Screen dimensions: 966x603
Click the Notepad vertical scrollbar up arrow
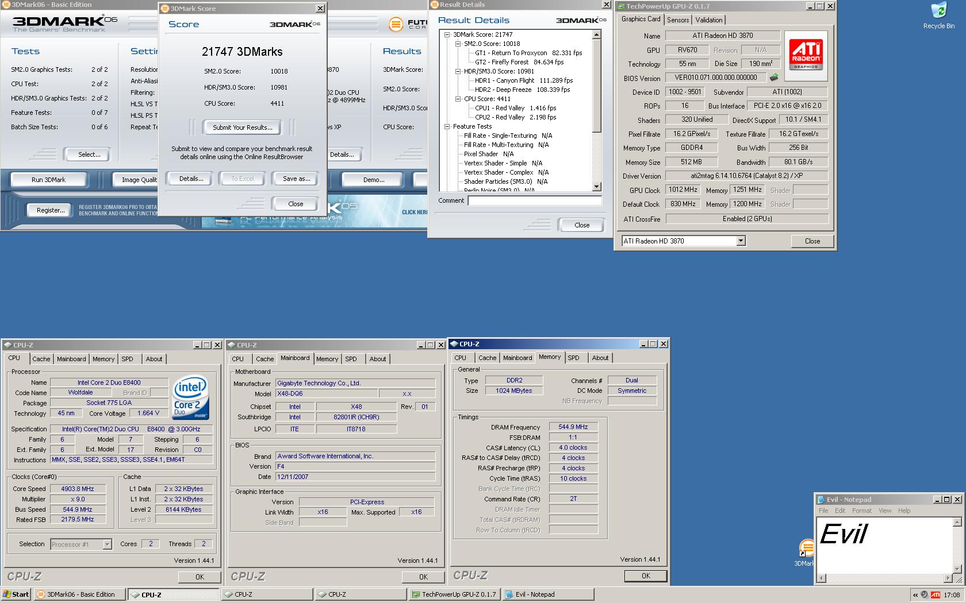(957, 522)
